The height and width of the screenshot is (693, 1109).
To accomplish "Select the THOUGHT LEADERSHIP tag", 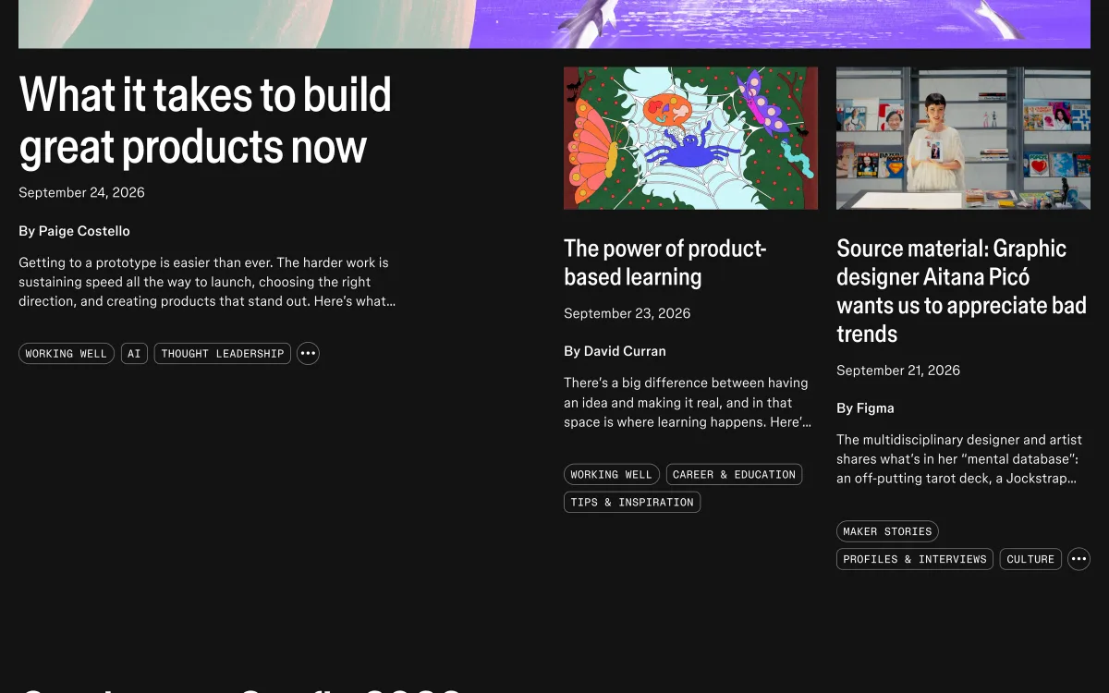I will pyautogui.click(x=223, y=353).
